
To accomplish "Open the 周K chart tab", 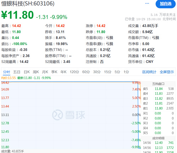I will pos(36,72).
